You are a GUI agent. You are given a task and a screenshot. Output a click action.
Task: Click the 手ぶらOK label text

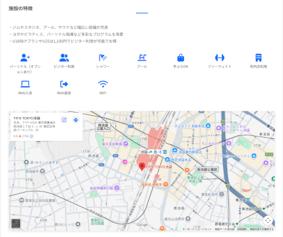point(180,67)
